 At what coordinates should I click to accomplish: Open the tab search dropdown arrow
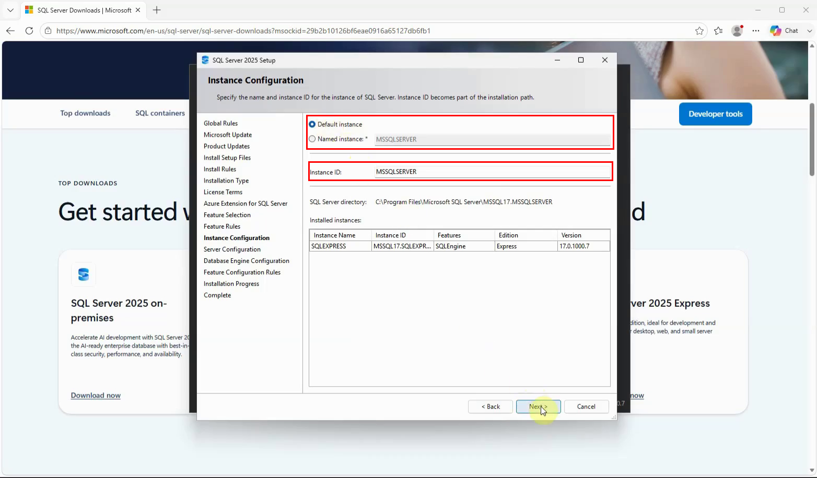point(10,10)
